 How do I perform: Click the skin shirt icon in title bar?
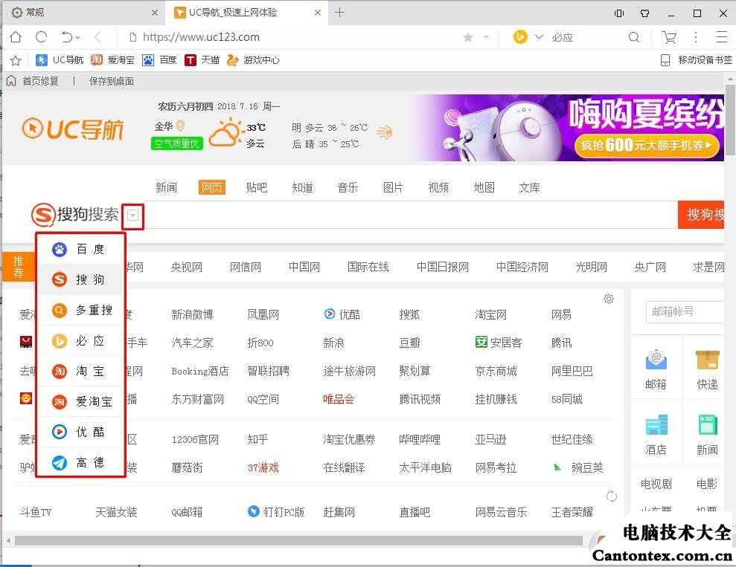click(x=645, y=13)
